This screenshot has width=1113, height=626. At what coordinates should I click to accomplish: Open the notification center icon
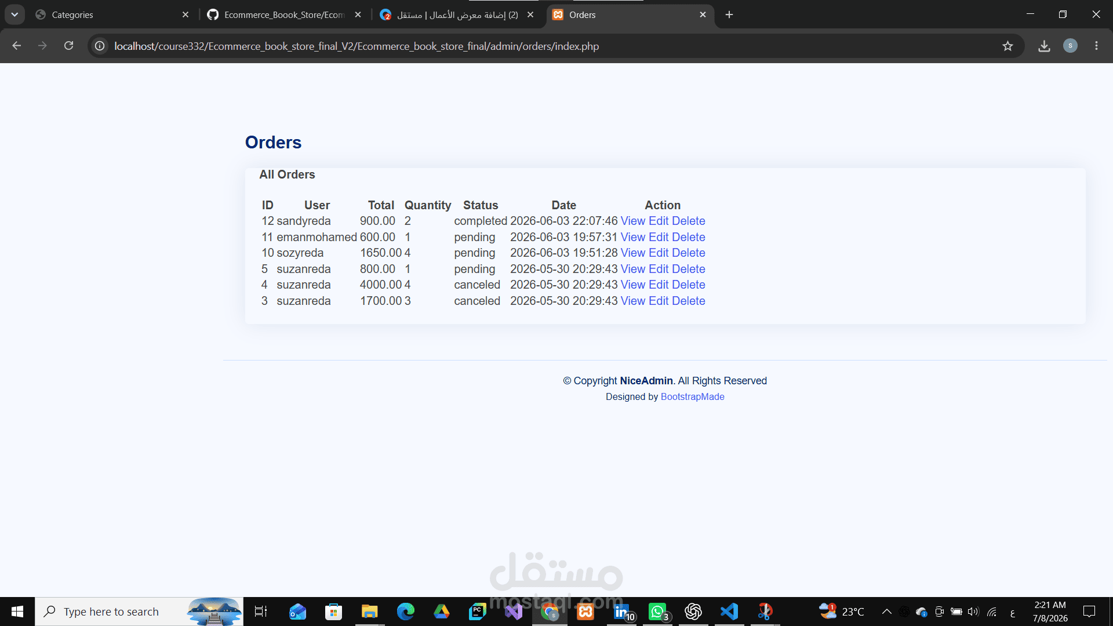(1089, 612)
